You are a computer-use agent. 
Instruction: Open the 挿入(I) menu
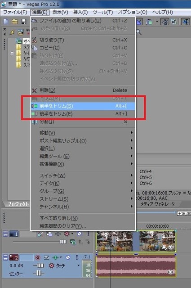click(x=80, y=12)
